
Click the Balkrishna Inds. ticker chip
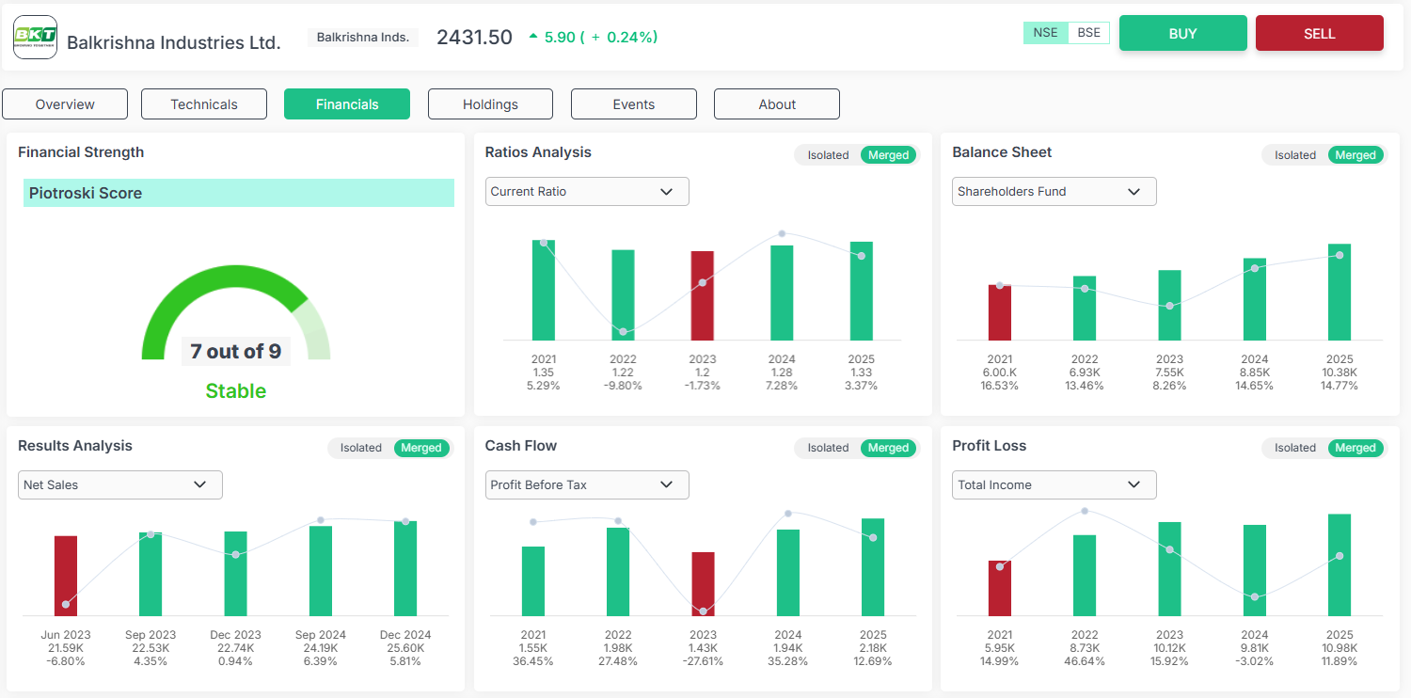coord(363,38)
